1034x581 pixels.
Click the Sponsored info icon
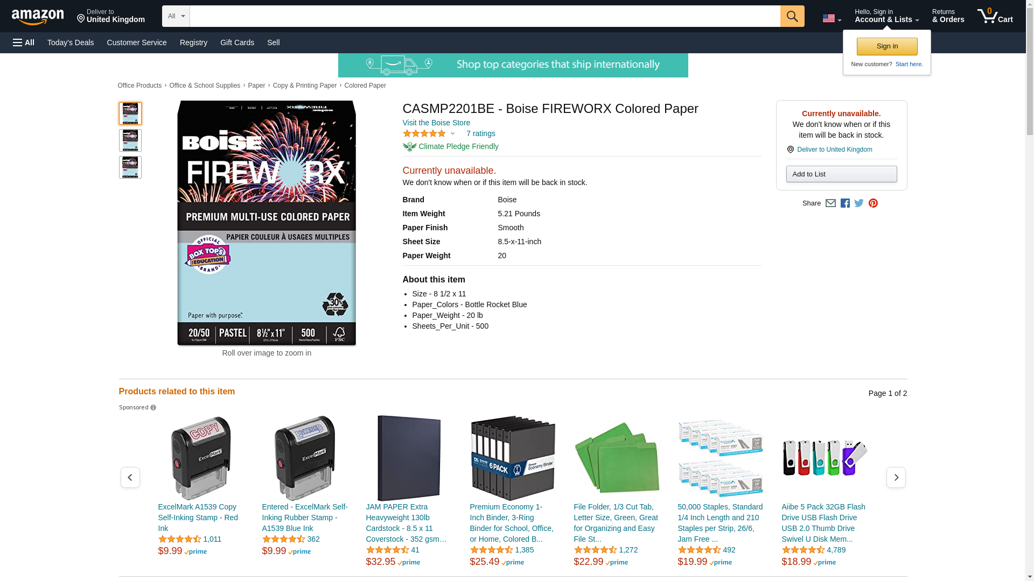point(153,408)
